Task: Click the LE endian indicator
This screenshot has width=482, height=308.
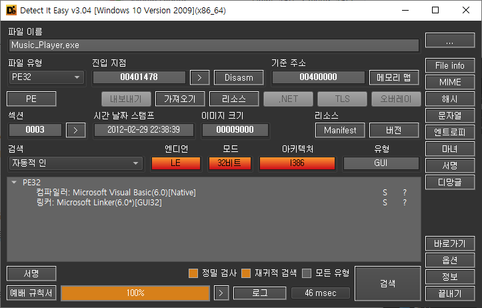Action: [x=175, y=163]
